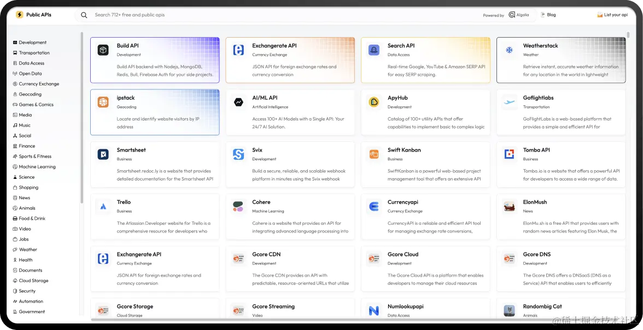Image resolution: width=643 pixels, height=330 pixels.
Task: Click the Build API cube icon
Action: coord(103,50)
